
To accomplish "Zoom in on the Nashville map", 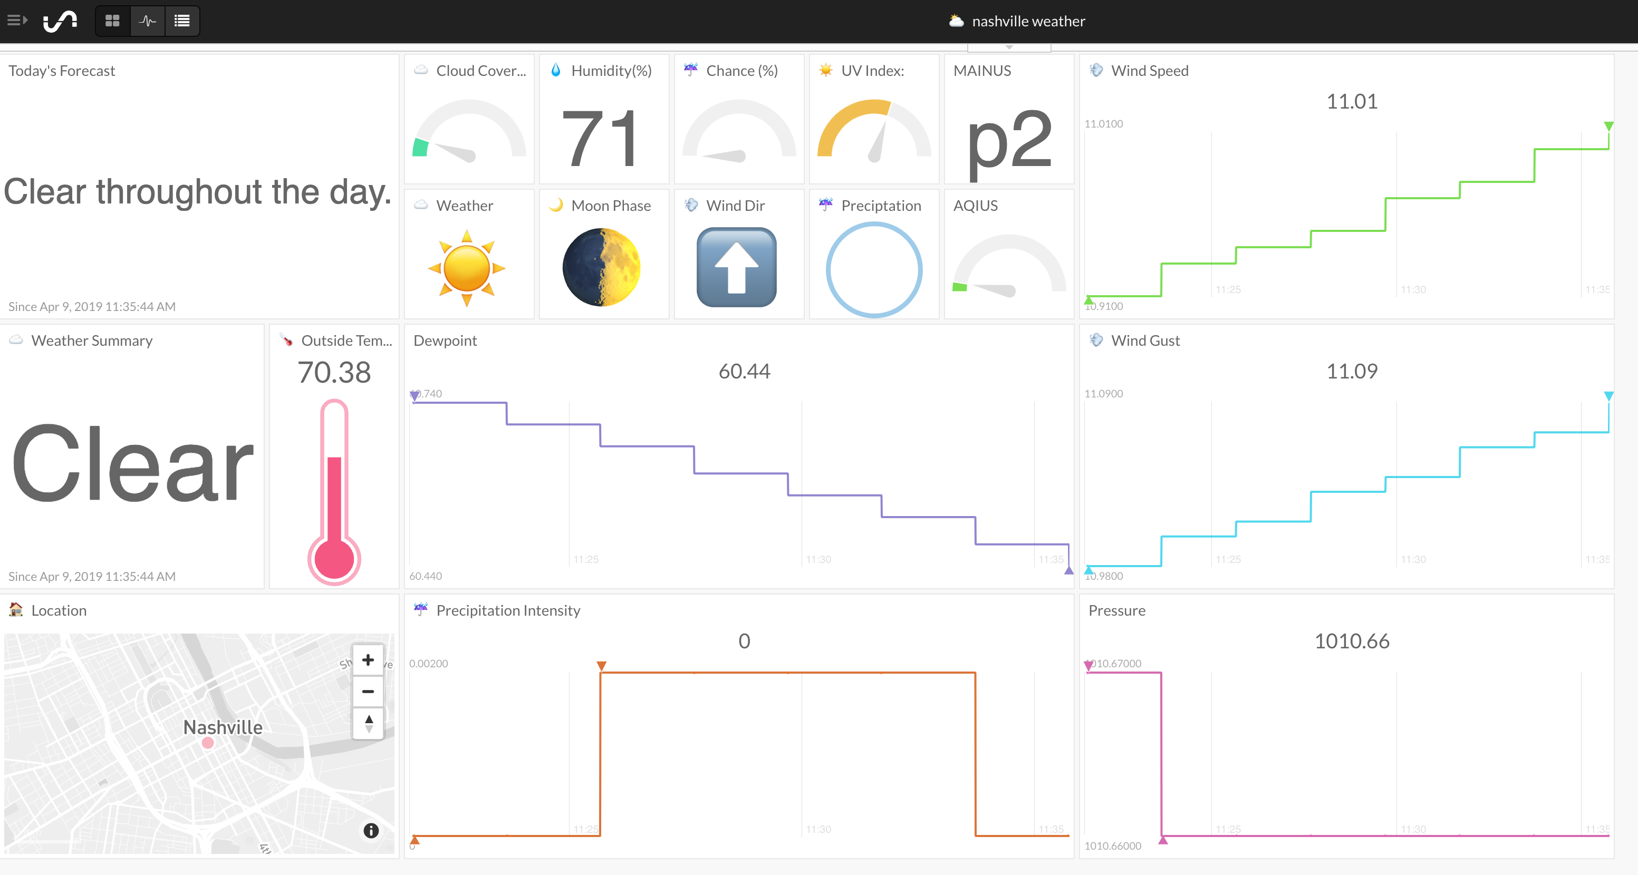I will pos(368,660).
